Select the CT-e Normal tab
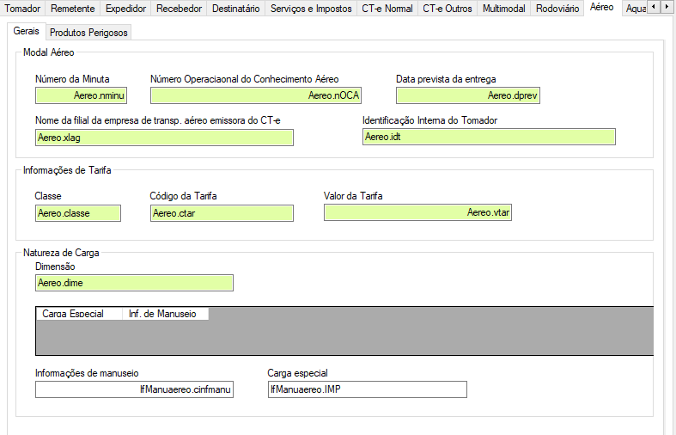The height and width of the screenshot is (435, 676). click(387, 9)
